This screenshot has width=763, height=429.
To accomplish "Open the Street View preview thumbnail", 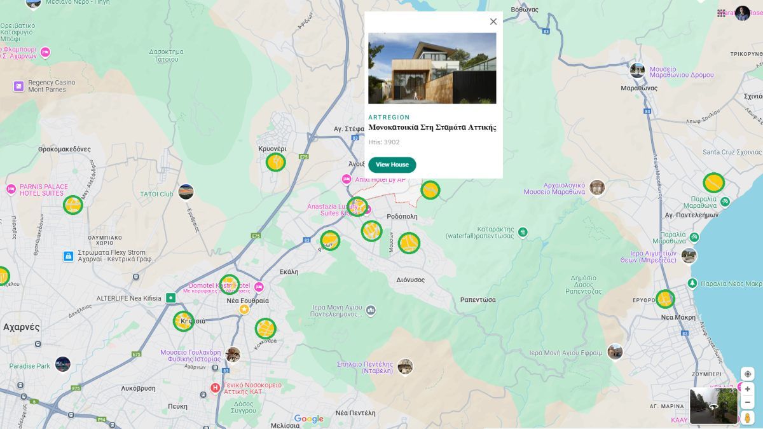I will pyautogui.click(x=713, y=406).
